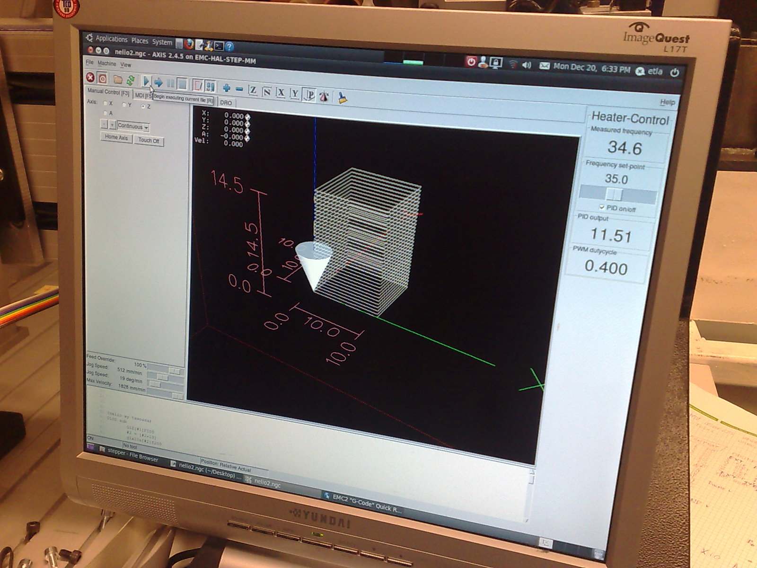The height and width of the screenshot is (568, 757).
Task: Select the rotated top view icon
Action: tap(267, 91)
